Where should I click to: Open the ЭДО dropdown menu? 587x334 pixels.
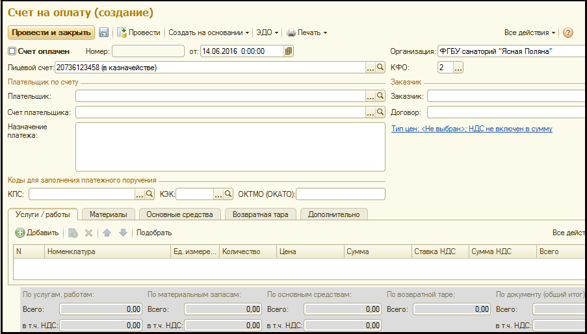pos(267,32)
